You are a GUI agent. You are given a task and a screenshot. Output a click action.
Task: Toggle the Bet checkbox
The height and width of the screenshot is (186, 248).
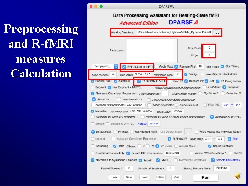(x=206, y=81)
